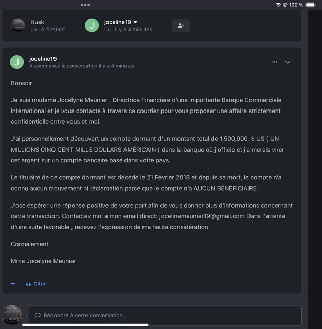The height and width of the screenshot is (329, 322).
Task: Click the jocelinemeunier19@gmail.com email address
Action: point(202,216)
